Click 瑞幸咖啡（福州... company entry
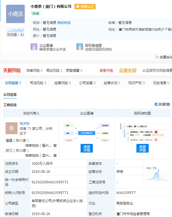This screenshot has height=217, width=172. (38, 145)
